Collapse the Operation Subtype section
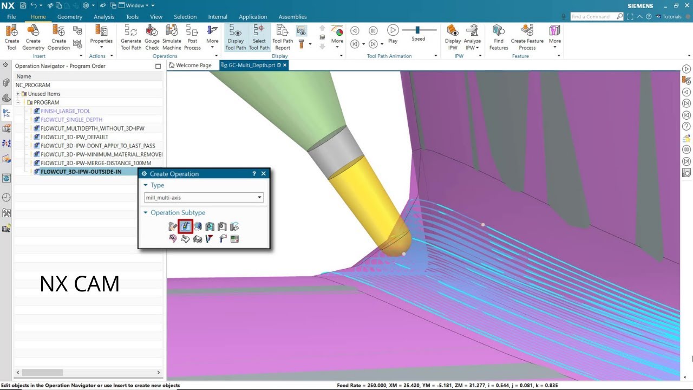 coord(146,212)
